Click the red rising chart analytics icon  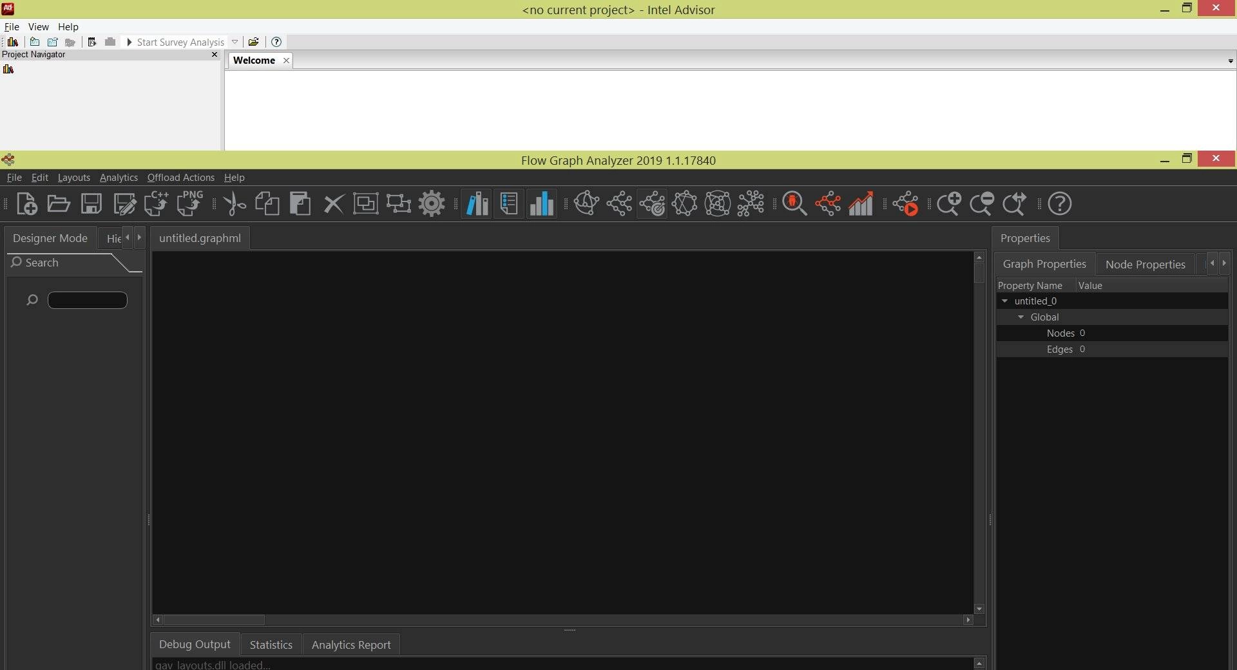(x=861, y=204)
